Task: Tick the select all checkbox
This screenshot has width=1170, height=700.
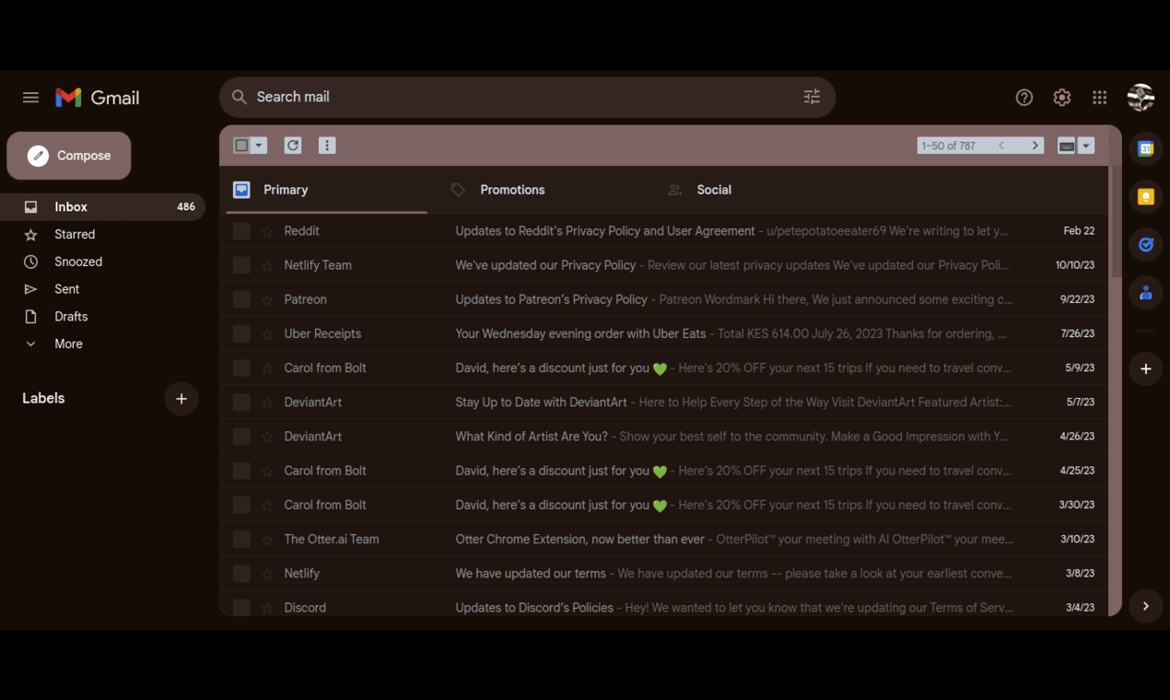Action: click(x=241, y=146)
